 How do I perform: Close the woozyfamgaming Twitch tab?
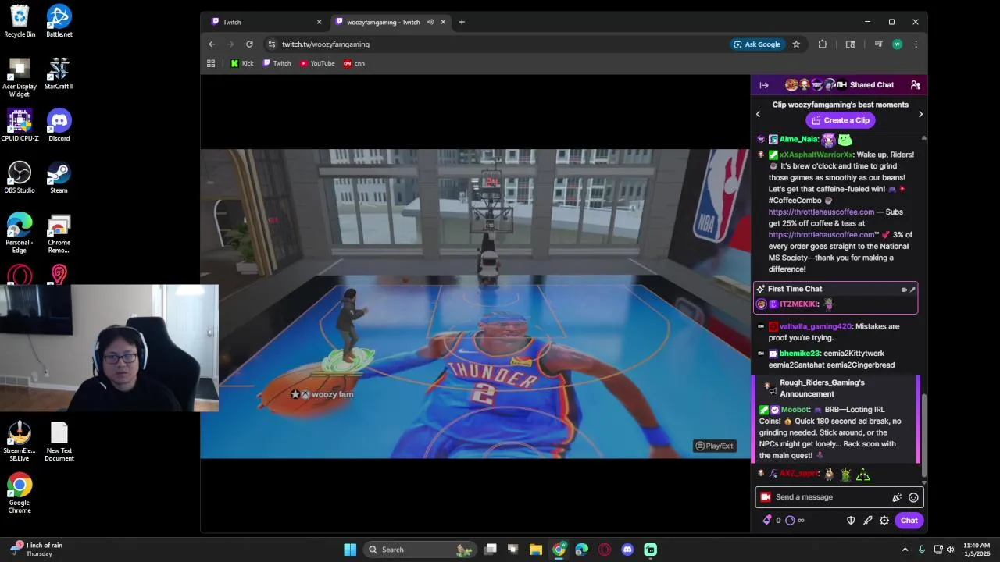pos(443,22)
